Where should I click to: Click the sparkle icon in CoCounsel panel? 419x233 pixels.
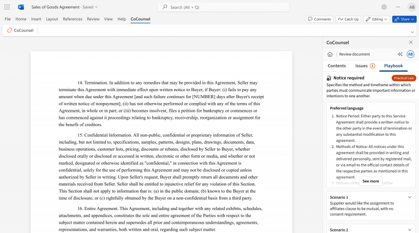(x=400, y=54)
